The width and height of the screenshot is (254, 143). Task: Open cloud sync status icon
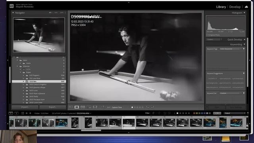[x=246, y=7]
